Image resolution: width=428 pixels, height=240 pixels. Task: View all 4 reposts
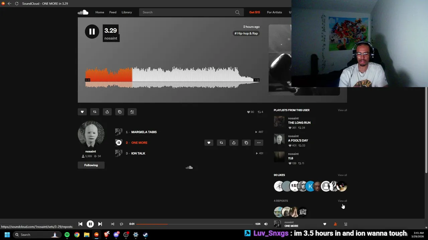[x=342, y=201]
